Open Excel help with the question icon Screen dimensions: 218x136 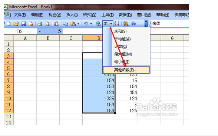133,24
